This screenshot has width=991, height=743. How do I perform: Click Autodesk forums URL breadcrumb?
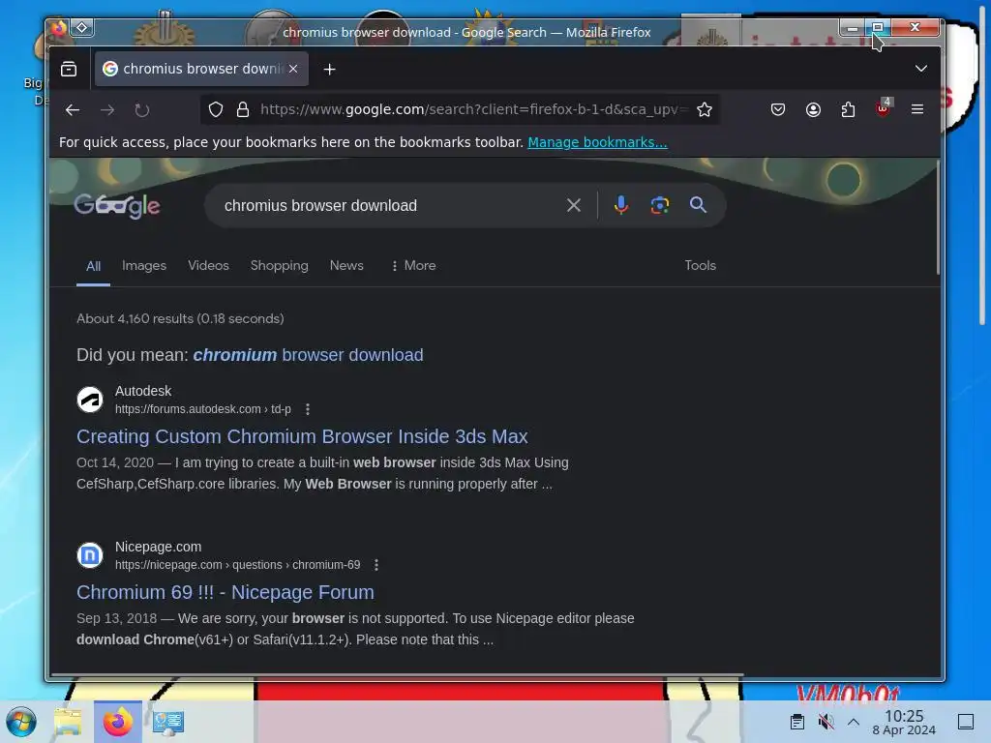point(203,409)
